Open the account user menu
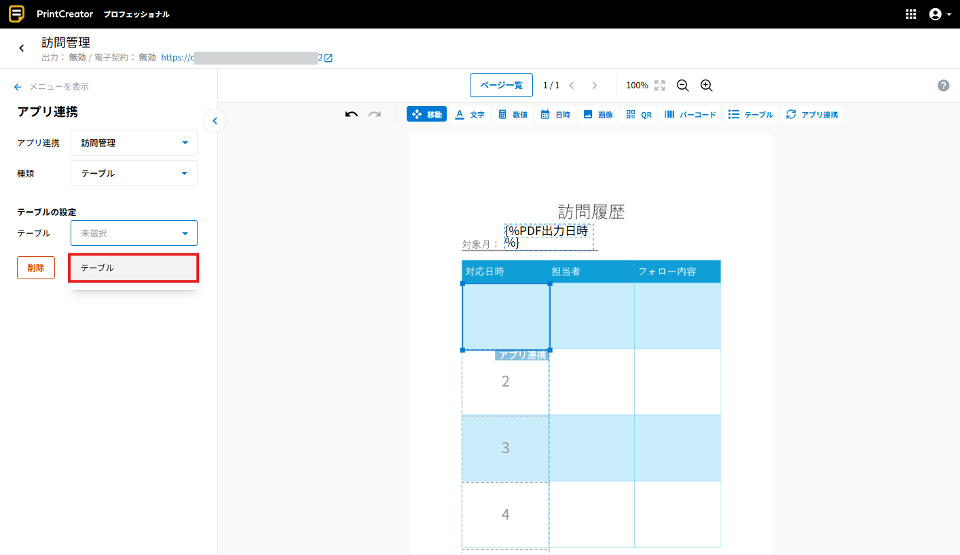The height and width of the screenshot is (555, 960). pyautogui.click(x=939, y=14)
